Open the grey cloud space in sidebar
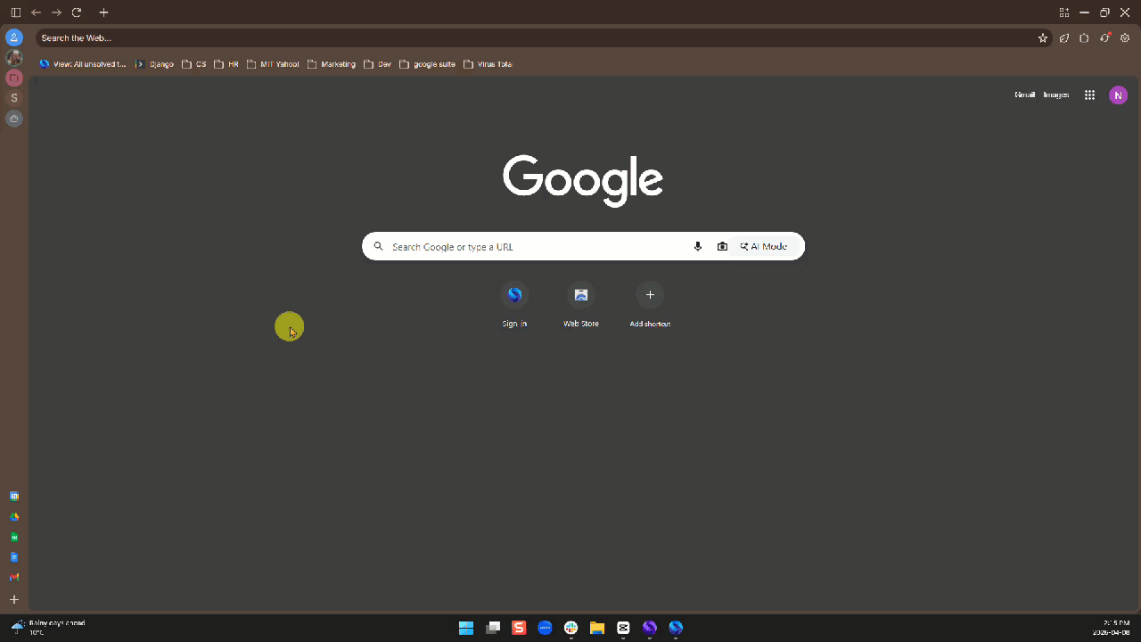Screen dimensions: 1141x642 (14, 119)
